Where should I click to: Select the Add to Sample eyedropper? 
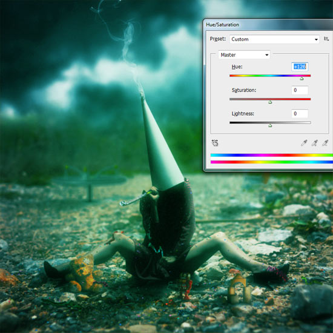click(x=314, y=143)
